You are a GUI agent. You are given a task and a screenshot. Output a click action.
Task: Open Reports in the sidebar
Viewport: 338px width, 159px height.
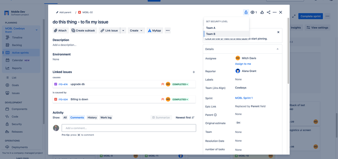pos(21,68)
